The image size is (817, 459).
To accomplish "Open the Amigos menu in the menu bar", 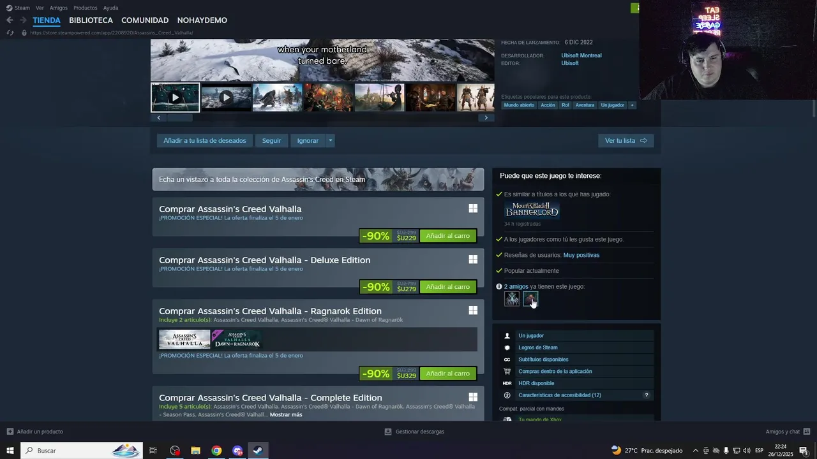I will point(59,8).
